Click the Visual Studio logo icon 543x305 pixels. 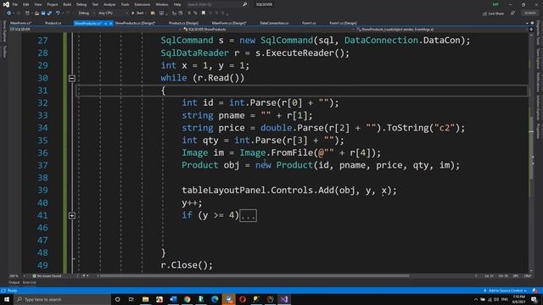6,4
